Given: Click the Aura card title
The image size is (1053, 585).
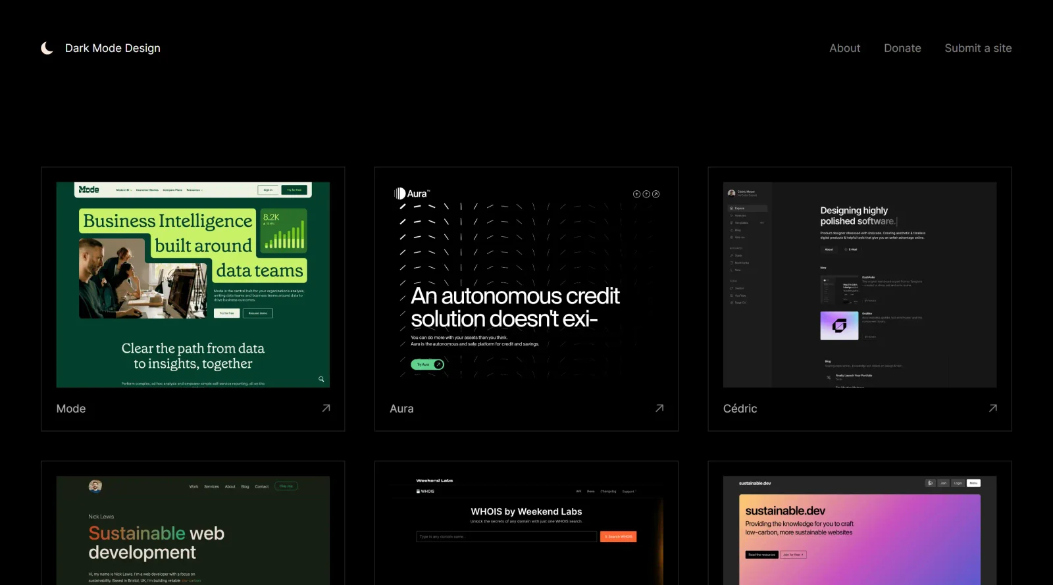Looking at the screenshot, I should click(401, 409).
